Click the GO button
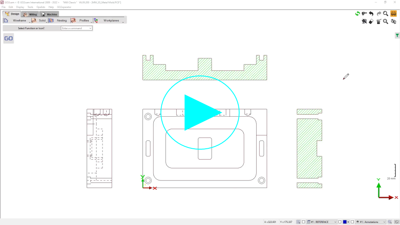The height and width of the screenshot is (225, 400). coord(8,38)
